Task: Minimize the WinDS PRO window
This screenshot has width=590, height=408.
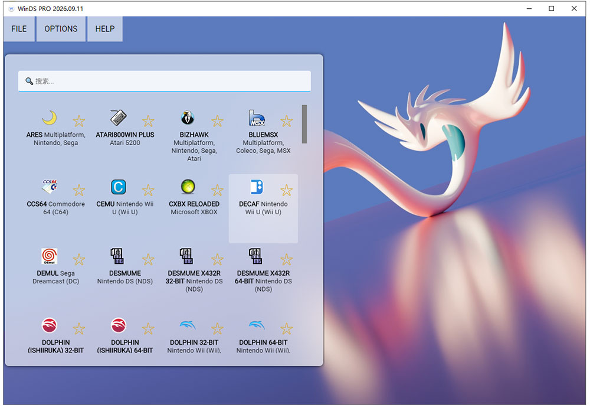Action: pyautogui.click(x=529, y=8)
